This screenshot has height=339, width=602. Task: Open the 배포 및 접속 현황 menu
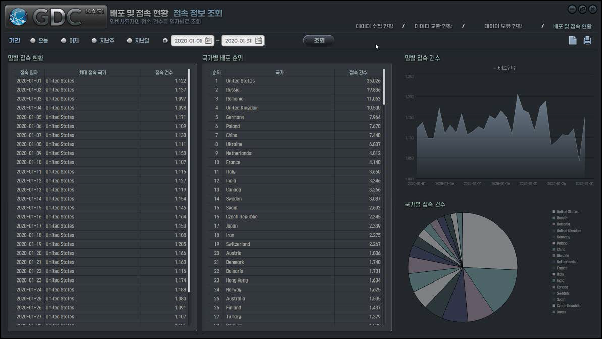tap(572, 26)
